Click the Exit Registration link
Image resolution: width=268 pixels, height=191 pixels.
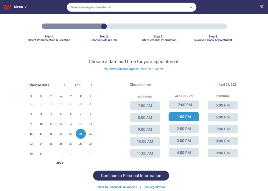pos(155,187)
